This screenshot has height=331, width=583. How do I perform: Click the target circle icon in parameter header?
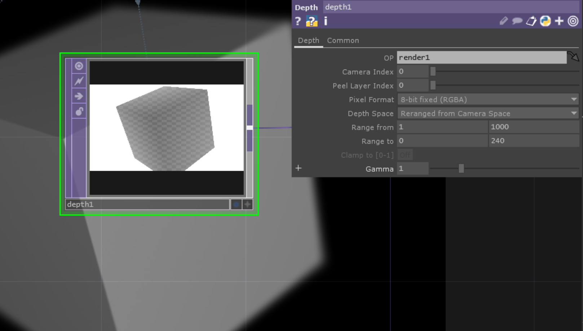[573, 21]
